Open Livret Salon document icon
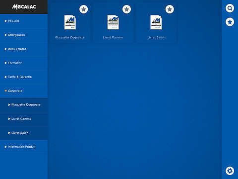 point(156,22)
